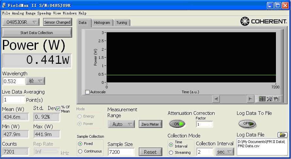The image size is (291, 159).
Task: Open the Measurement Range Auto dropdown
Action: [x=121, y=124]
